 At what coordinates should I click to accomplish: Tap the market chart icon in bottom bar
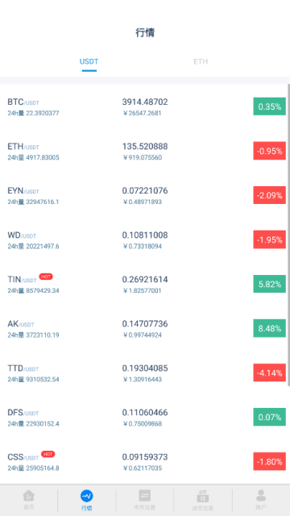(87, 496)
